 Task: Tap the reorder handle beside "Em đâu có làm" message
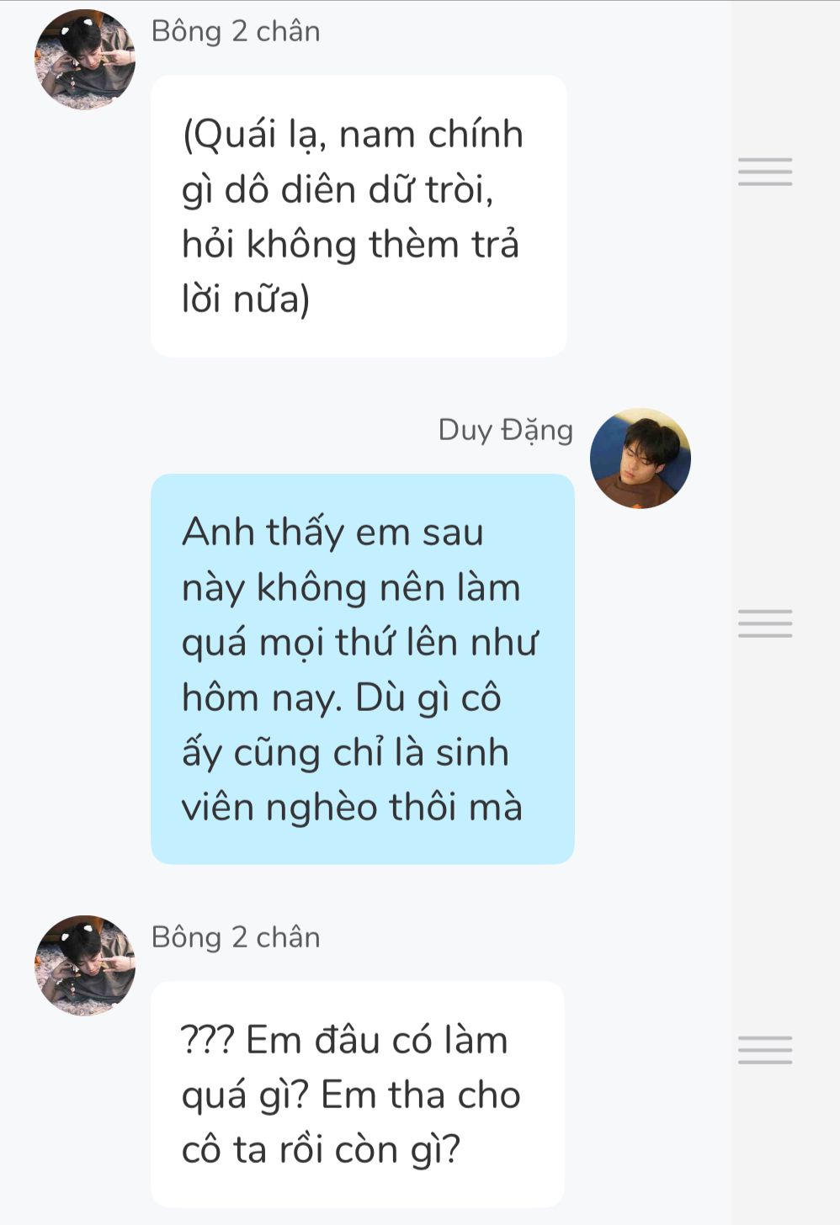765,1050
